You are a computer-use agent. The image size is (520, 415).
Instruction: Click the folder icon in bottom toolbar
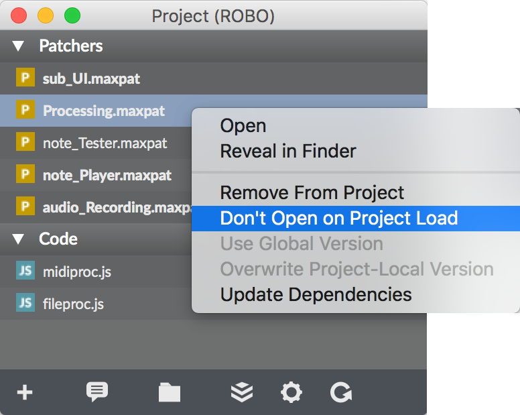pos(170,392)
